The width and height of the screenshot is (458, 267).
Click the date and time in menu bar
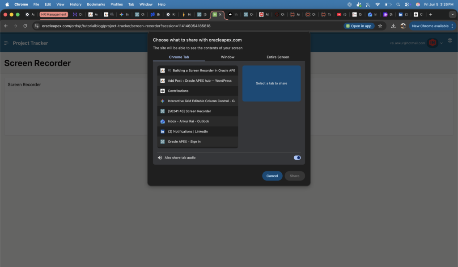click(x=438, y=4)
